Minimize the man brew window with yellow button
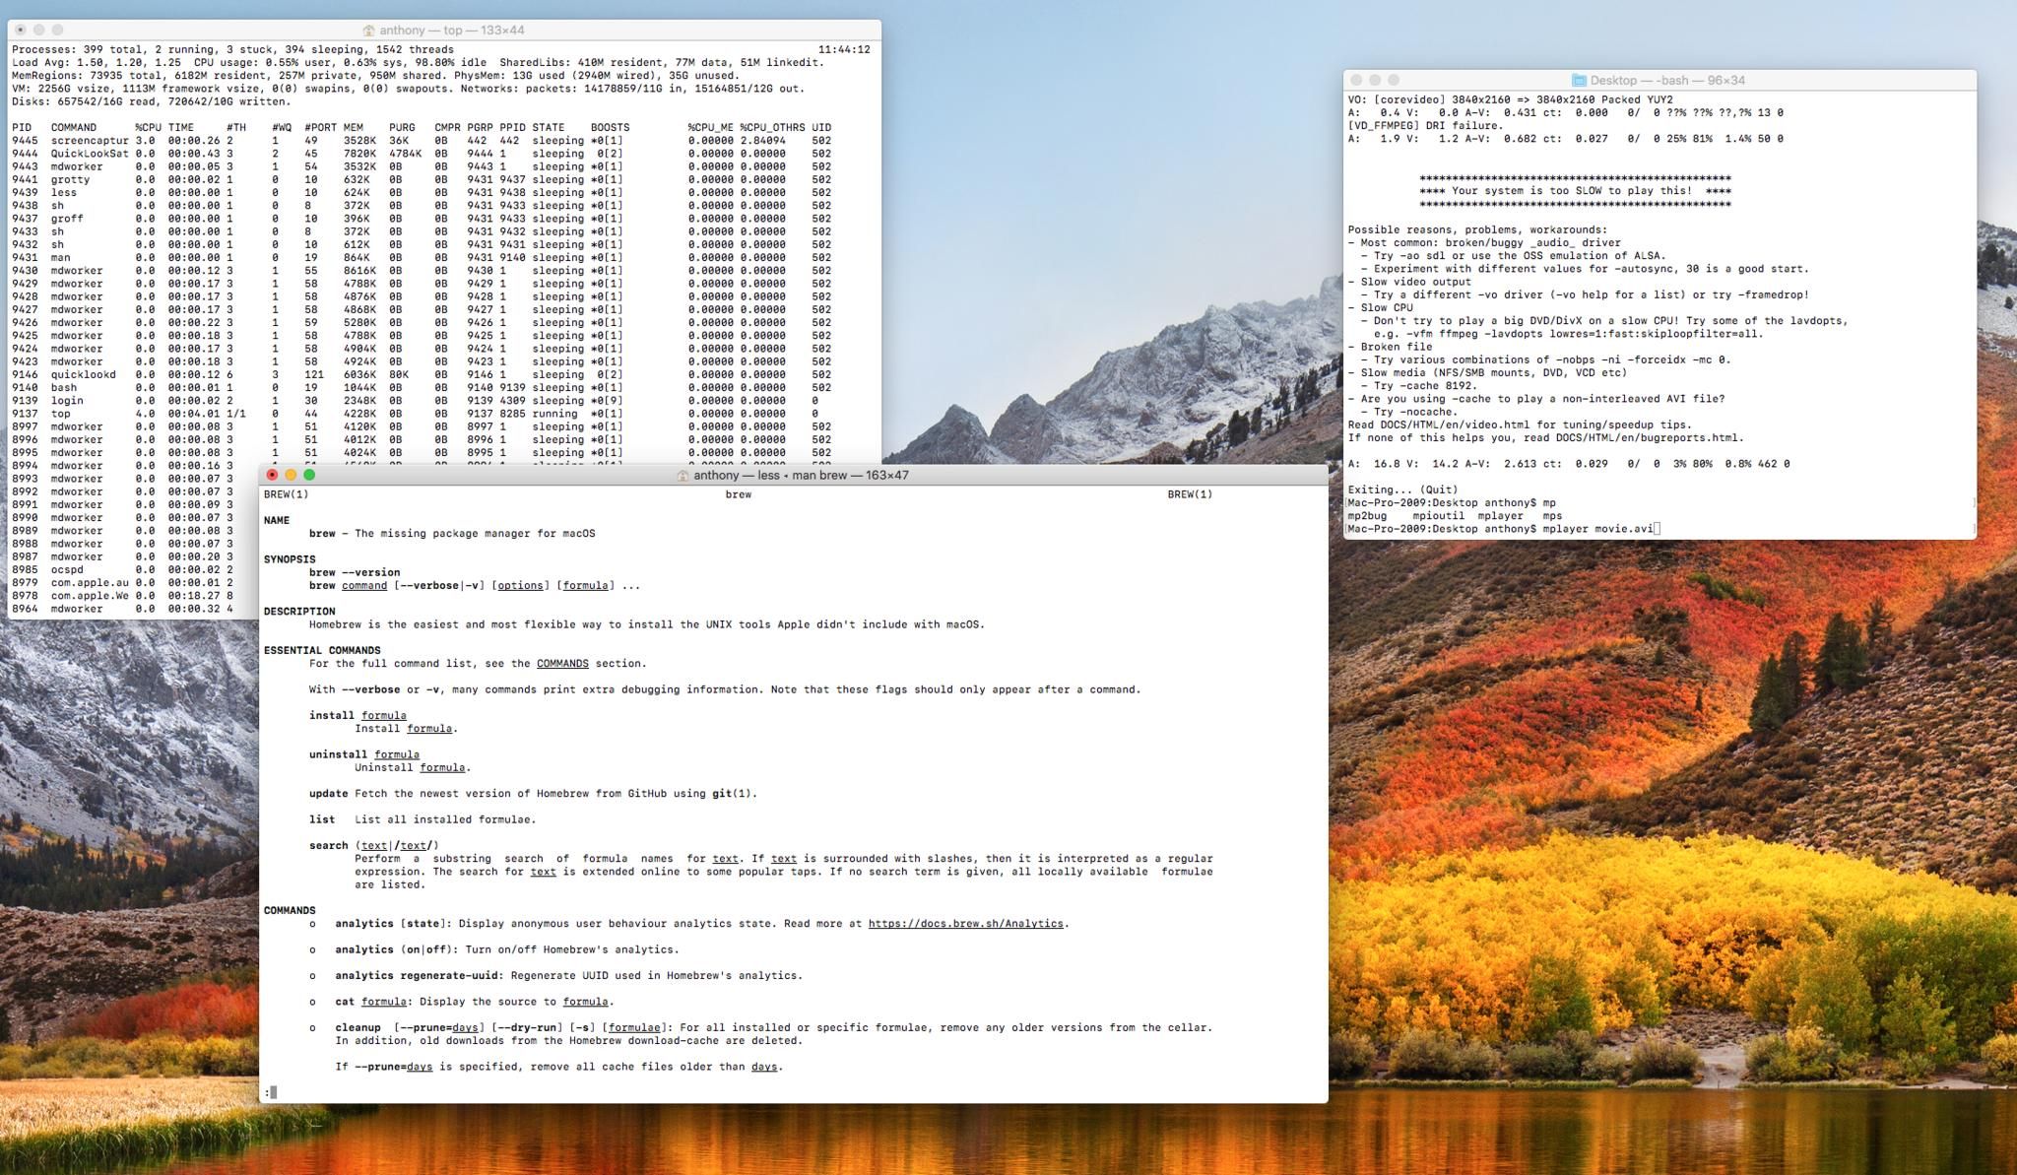The width and height of the screenshot is (2017, 1175). point(291,475)
